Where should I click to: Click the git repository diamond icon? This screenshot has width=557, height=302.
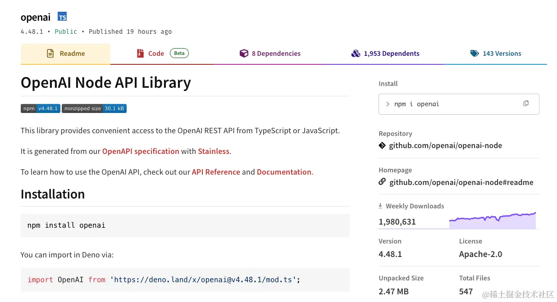(x=382, y=145)
